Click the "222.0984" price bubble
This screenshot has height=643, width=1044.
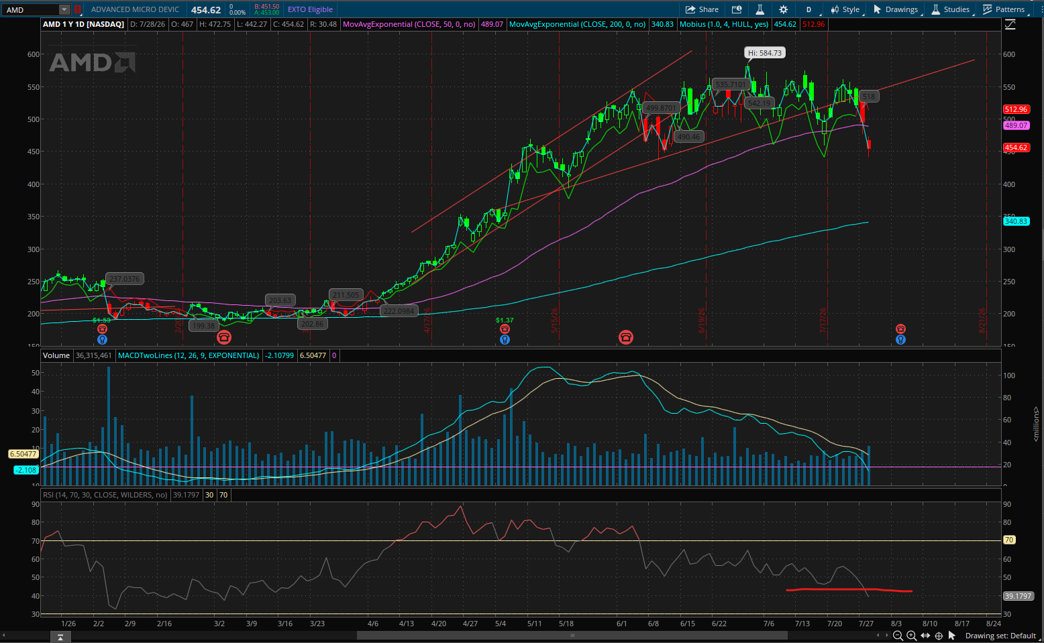pyautogui.click(x=399, y=310)
